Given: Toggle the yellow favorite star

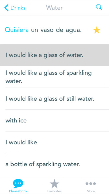Looking at the screenshot, I should pyautogui.click(x=97, y=30).
